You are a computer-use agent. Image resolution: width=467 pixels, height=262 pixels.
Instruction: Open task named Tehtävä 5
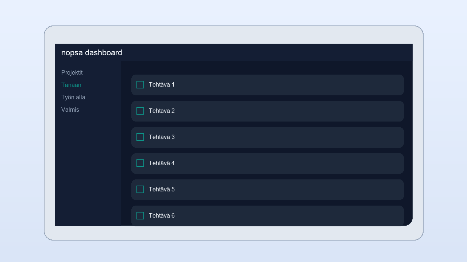162,190
